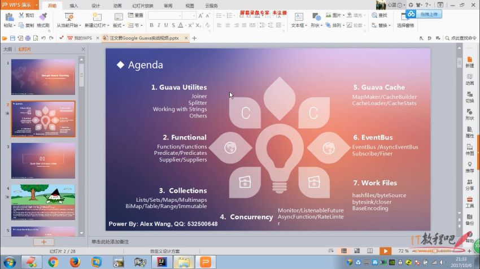
Task: Open Backup (备份) panel in right sidebar
Action: (470, 220)
